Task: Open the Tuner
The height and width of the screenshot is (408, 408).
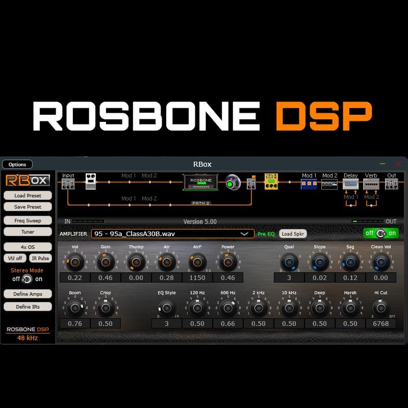Action: (x=28, y=232)
